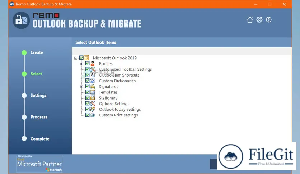
Task: Click the Options Settings tools icon
Action: [93, 104]
